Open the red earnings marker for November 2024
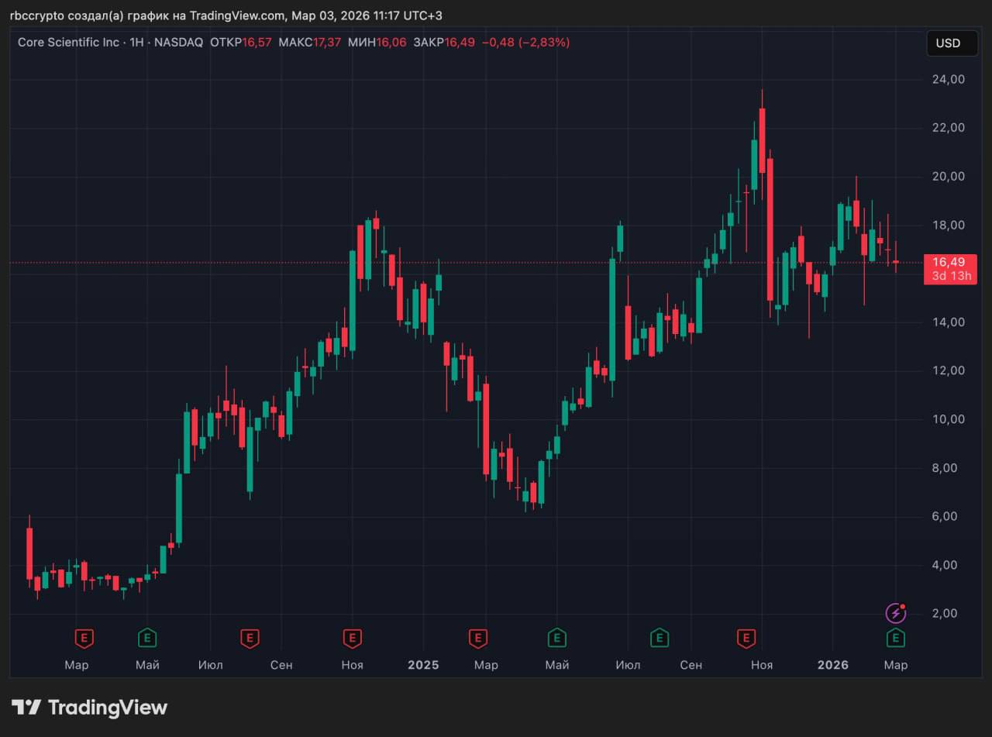The width and height of the screenshot is (992, 737). tap(353, 639)
